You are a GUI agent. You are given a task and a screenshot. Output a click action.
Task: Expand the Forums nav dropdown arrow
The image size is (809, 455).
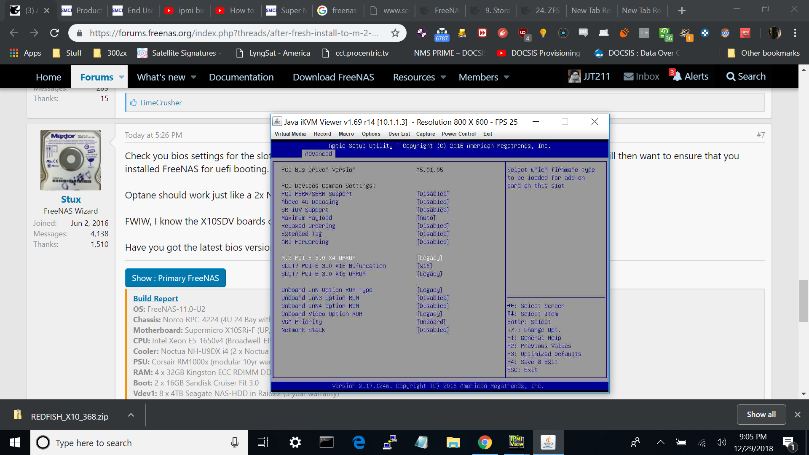pyautogui.click(x=121, y=77)
